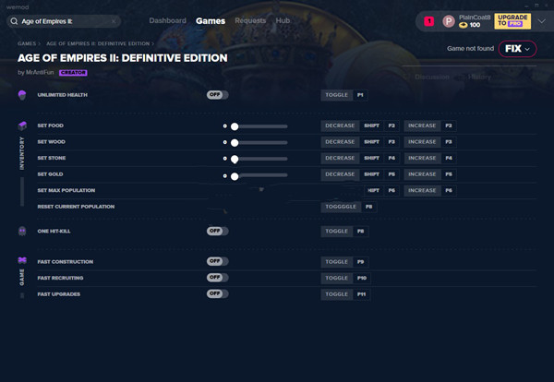The image size is (554, 382).
Task: Switch to the Hub tab
Action: click(x=283, y=20)
